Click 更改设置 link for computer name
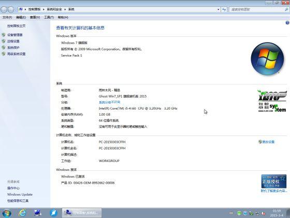290x218 pixels. pos(268,142)
